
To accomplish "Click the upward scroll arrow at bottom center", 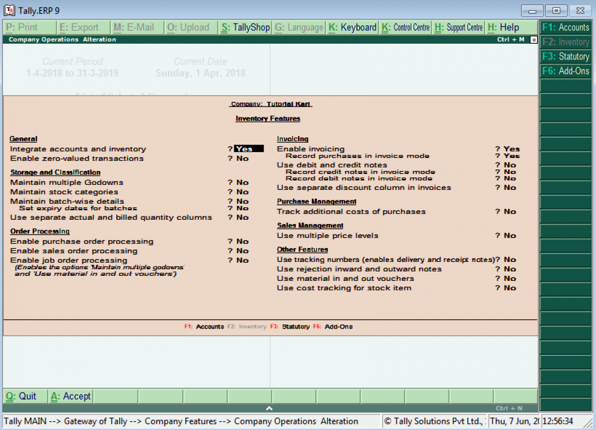I will point(269,408).
